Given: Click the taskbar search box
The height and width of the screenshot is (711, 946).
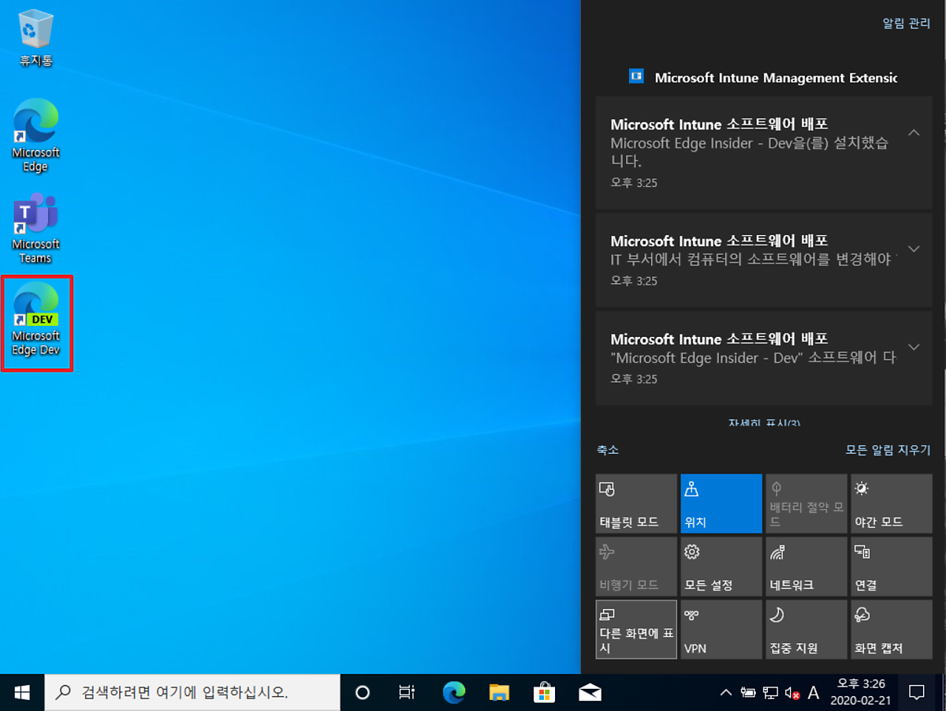Looking at the screenshot, I should tap(192, 693).
